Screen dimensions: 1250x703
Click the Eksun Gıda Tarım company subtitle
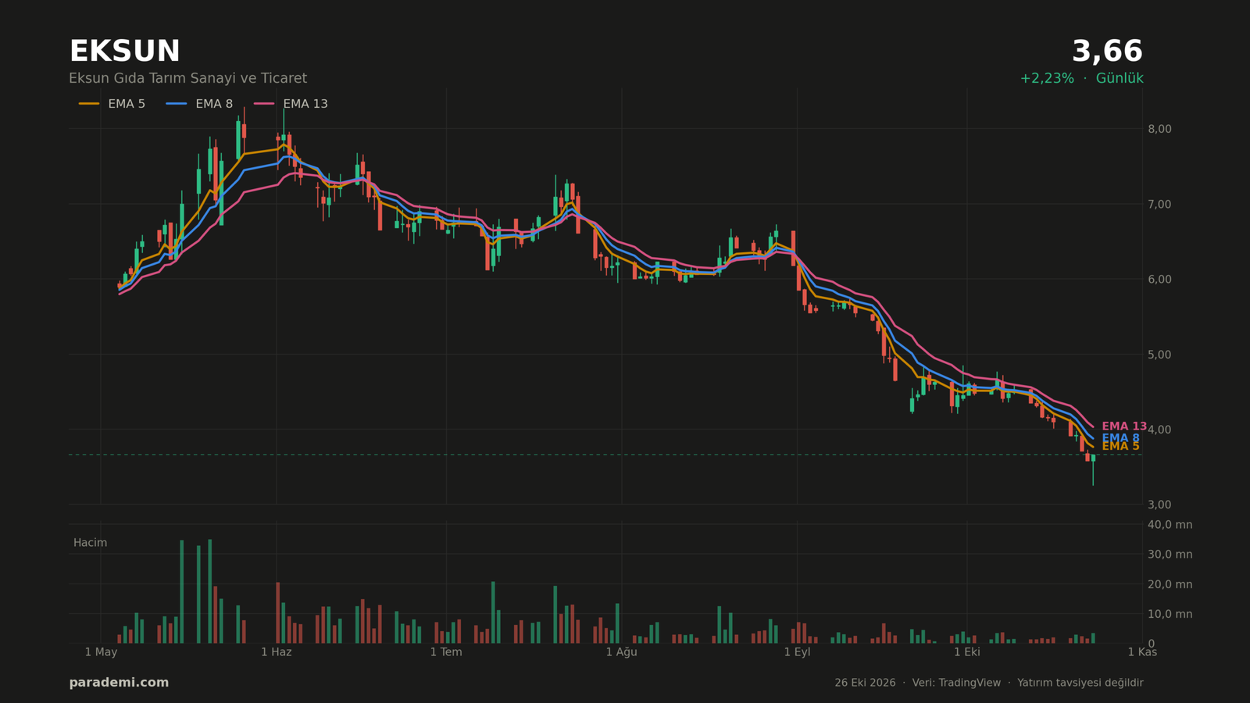[x=187, y=78]
